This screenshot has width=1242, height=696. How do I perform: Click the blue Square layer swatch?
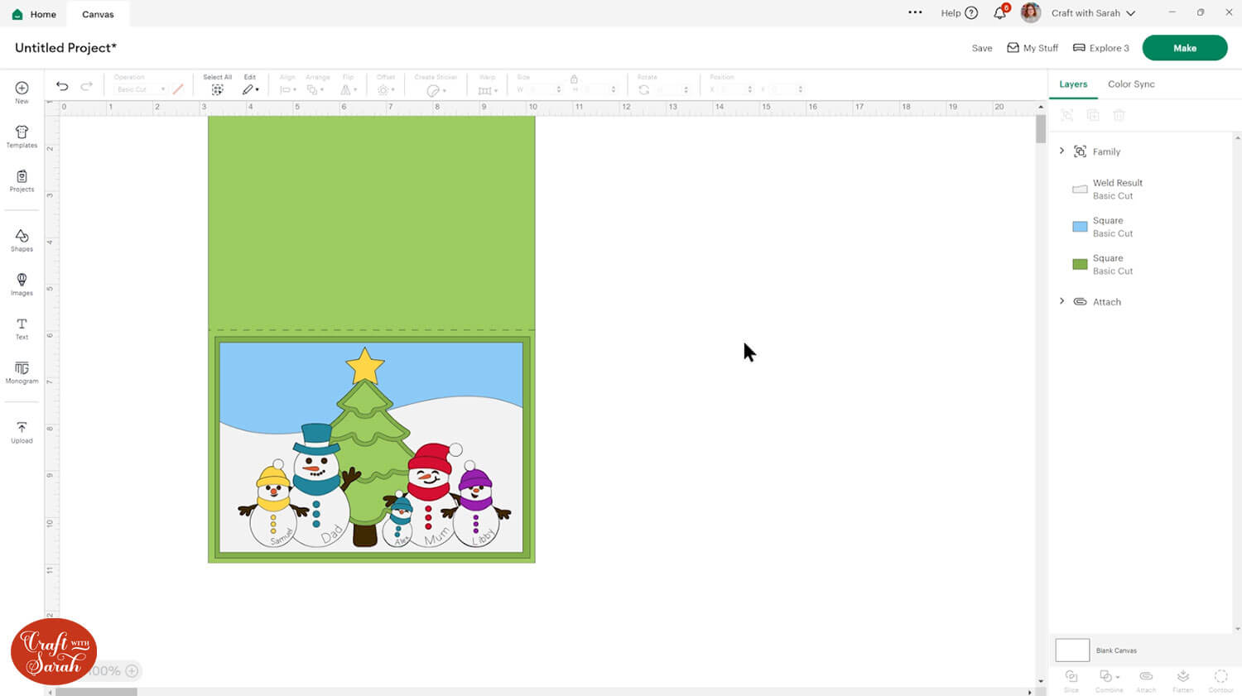coord(1080,227)
